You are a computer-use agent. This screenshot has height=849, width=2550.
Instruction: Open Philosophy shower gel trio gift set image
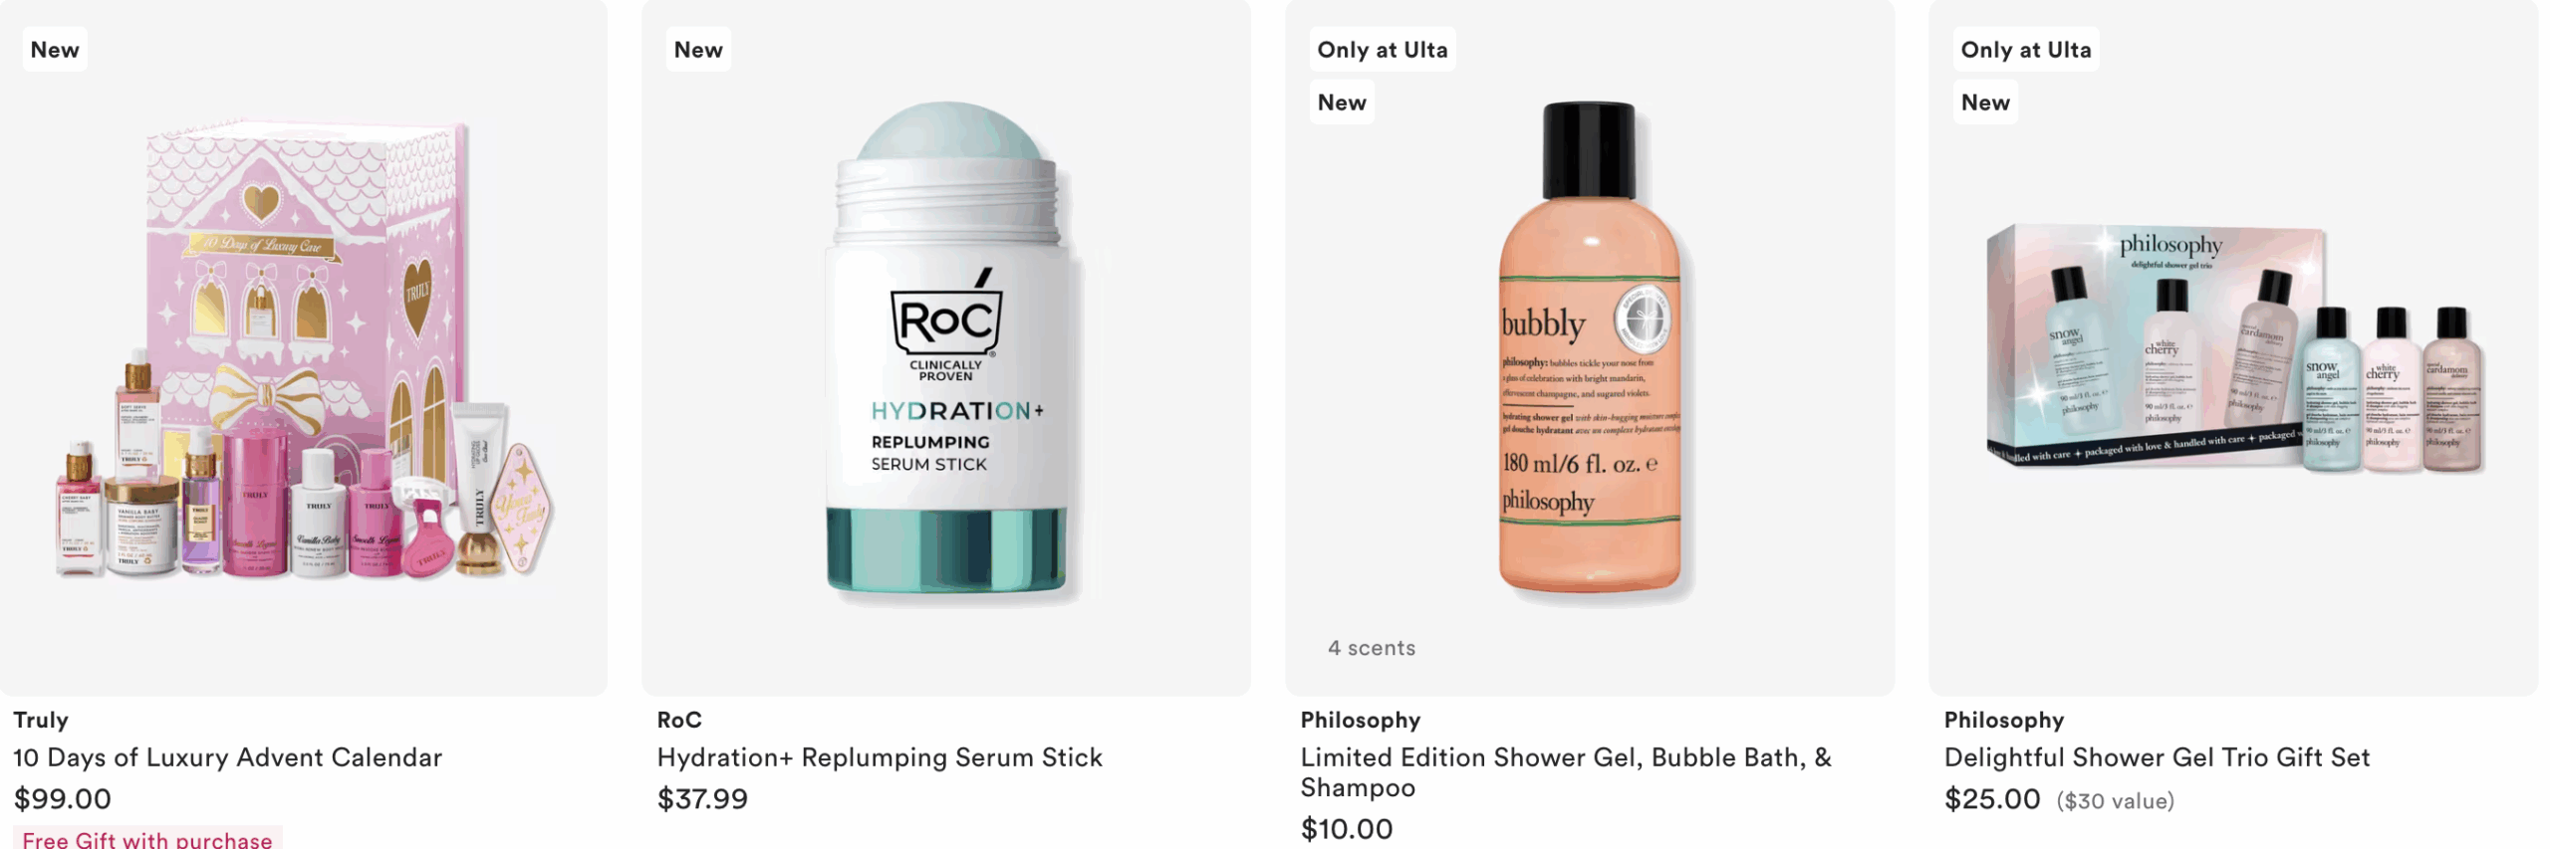(2233, 348)
